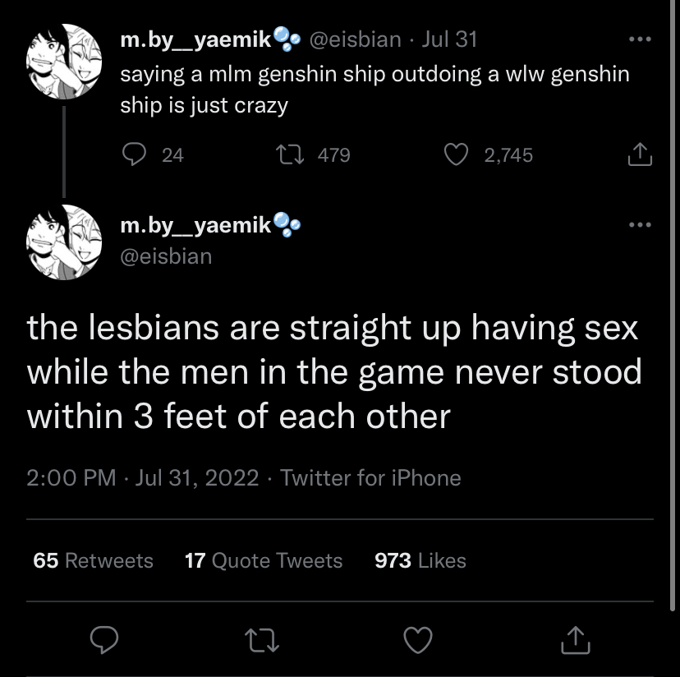Like the main tweet using bottom heart icon
The image size is (680, 677).
[x=418, y=640]
